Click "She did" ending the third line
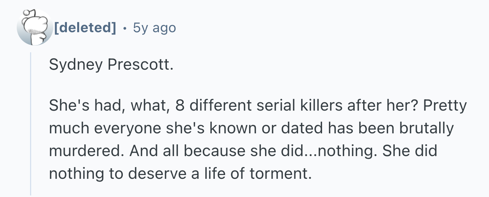 tap(410, 151)
